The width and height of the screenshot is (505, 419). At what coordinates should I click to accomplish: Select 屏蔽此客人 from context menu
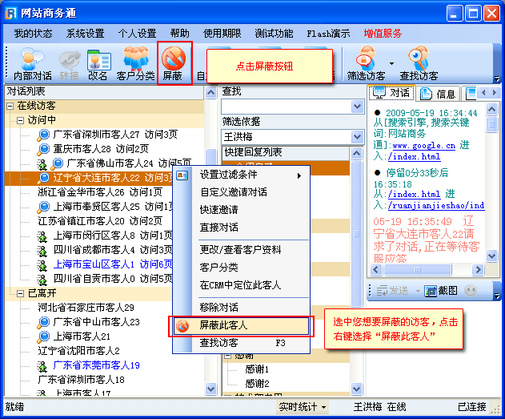pos(222,326)
